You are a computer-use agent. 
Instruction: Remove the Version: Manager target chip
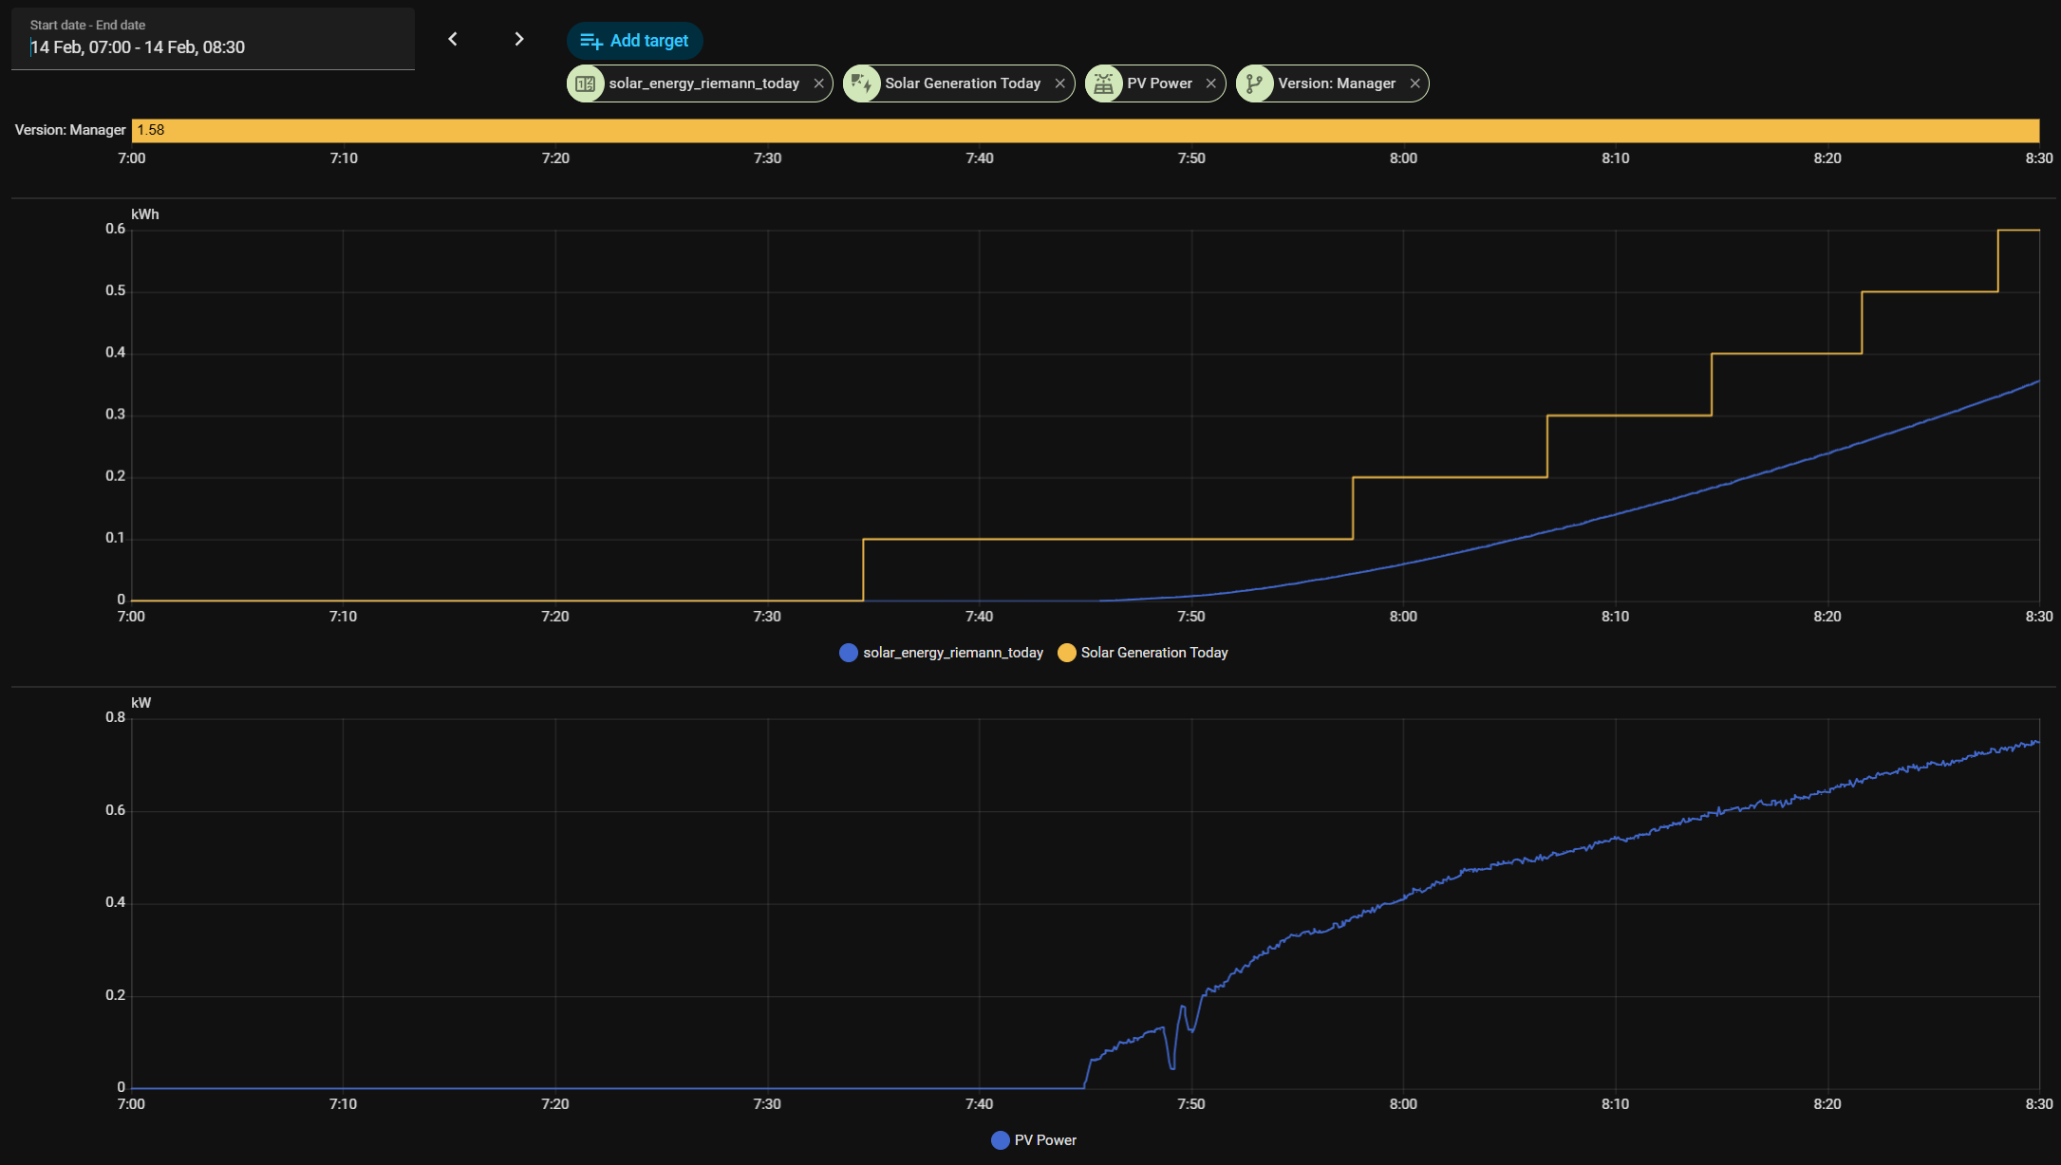tap(1415, 83)
